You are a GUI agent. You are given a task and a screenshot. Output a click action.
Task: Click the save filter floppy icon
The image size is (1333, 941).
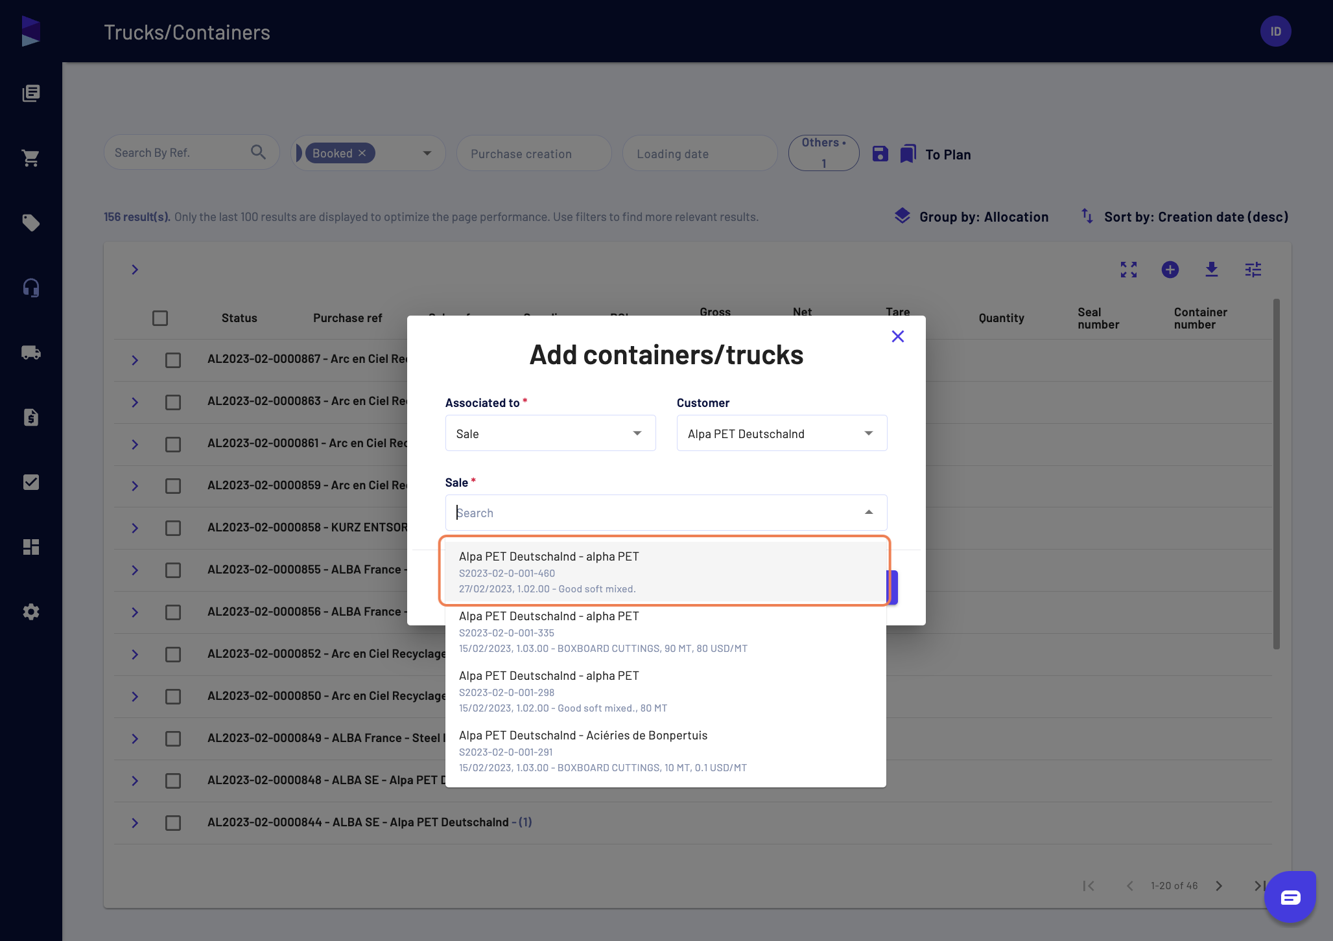point(880,154)
